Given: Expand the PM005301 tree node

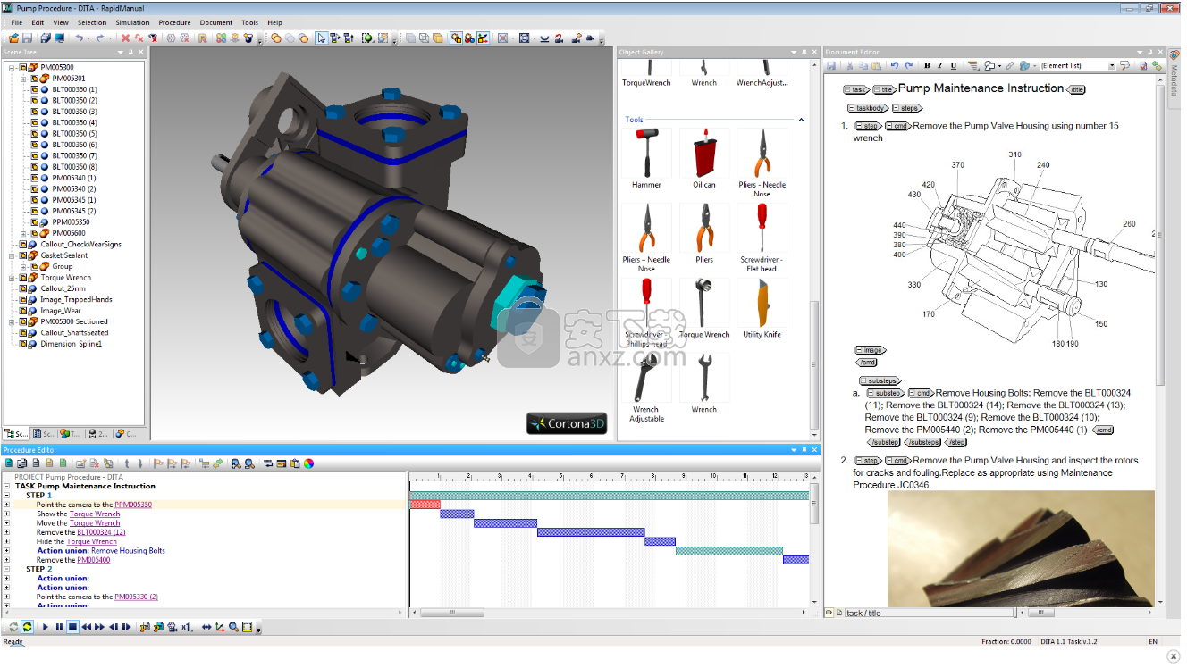Looking at the screenshot, I should [x=23, y=79].
